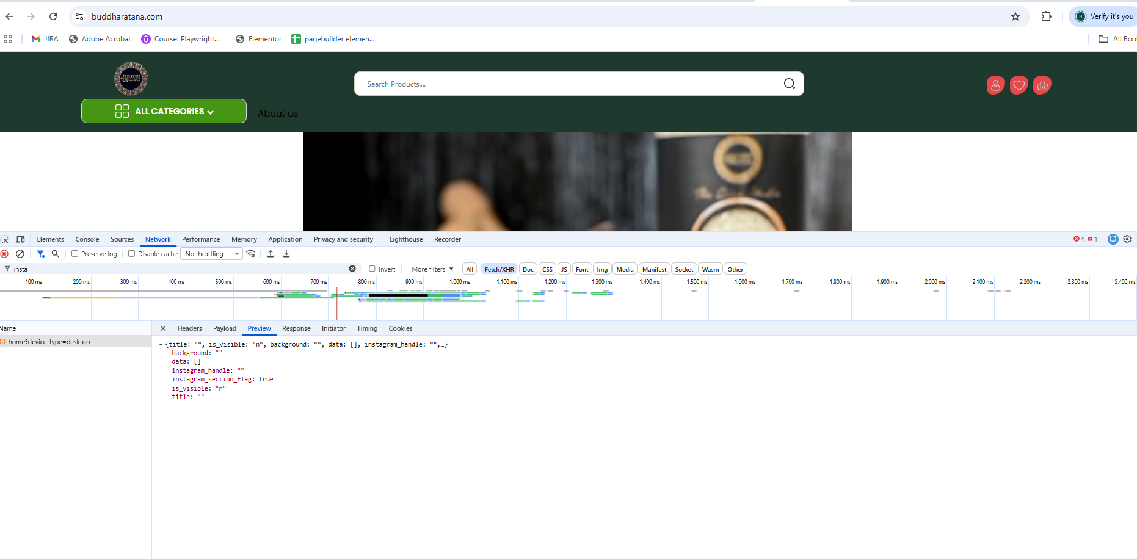This screenshot has height=559, width=1137.
Task: Open the JIRA bookmark
Action: (x=45, y=39)
